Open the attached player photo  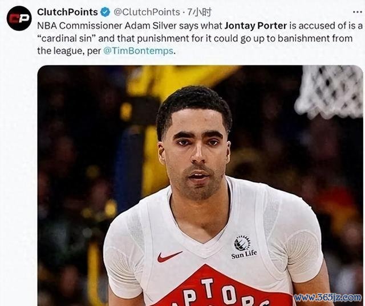200,185
